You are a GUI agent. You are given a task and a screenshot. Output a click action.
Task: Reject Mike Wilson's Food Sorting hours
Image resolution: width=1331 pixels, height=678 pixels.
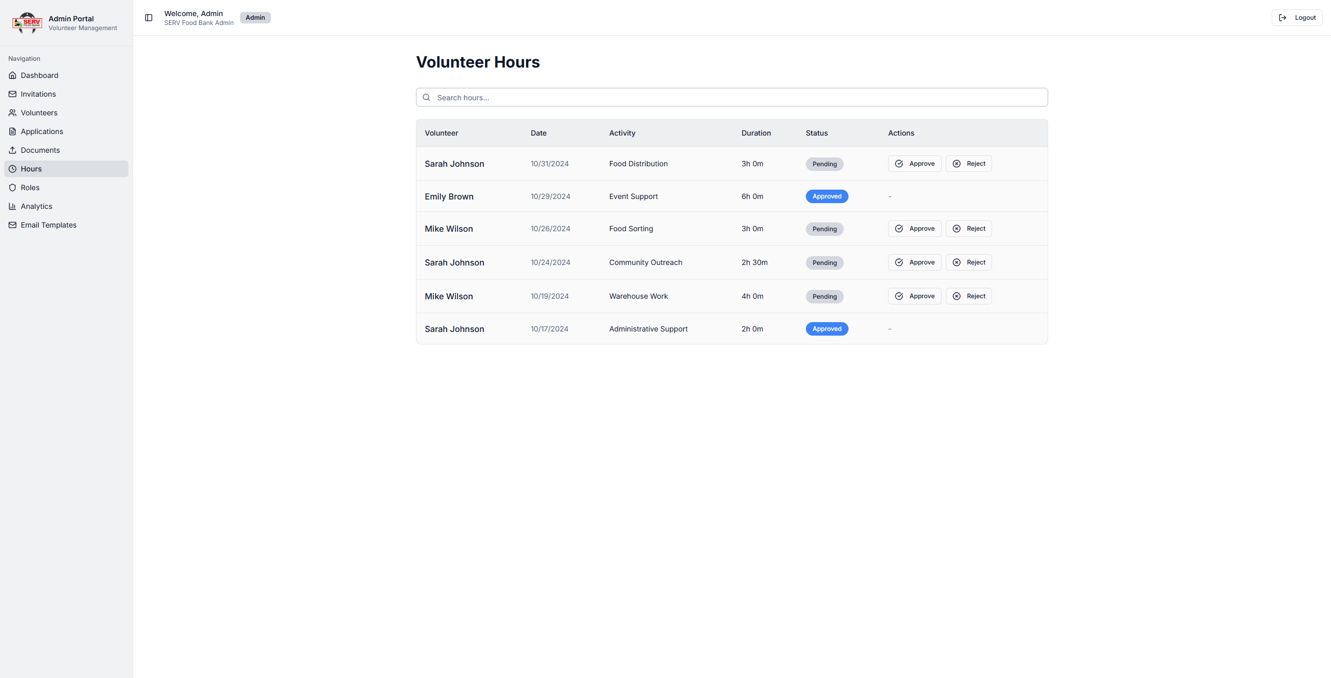pyautogui.click(x=968, y=229)
